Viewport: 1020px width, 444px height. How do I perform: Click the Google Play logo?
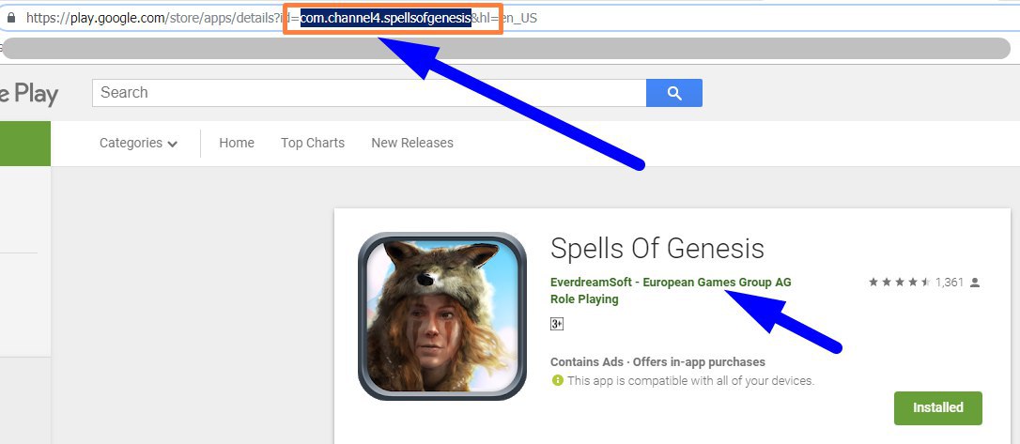29,94
